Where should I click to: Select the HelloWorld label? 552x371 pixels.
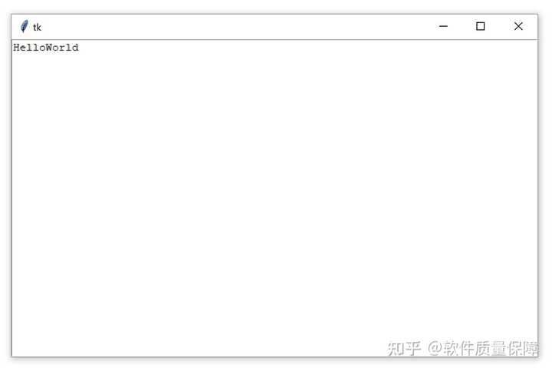coord(46,48)
